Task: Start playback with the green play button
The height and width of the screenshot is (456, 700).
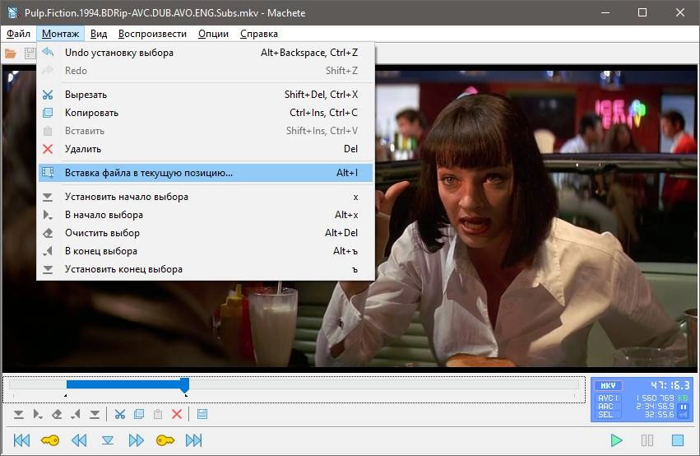Action: coord(617,440)
